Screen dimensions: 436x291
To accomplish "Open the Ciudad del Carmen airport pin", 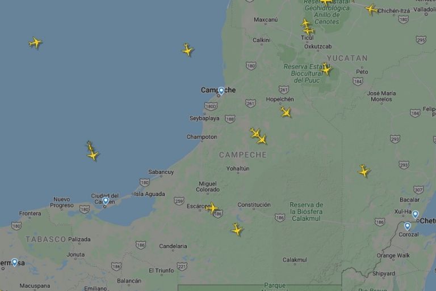I will point(106,200).
